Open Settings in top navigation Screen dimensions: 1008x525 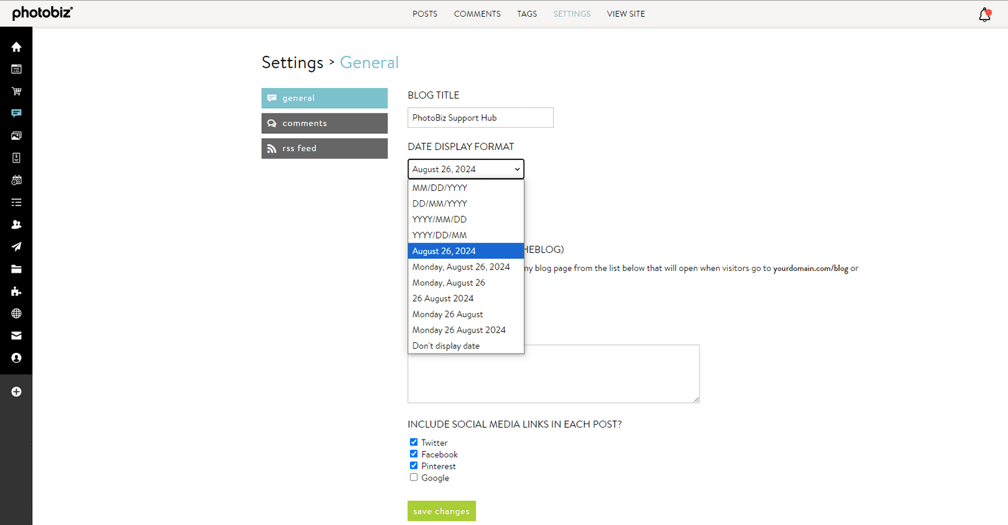(572, 13)
